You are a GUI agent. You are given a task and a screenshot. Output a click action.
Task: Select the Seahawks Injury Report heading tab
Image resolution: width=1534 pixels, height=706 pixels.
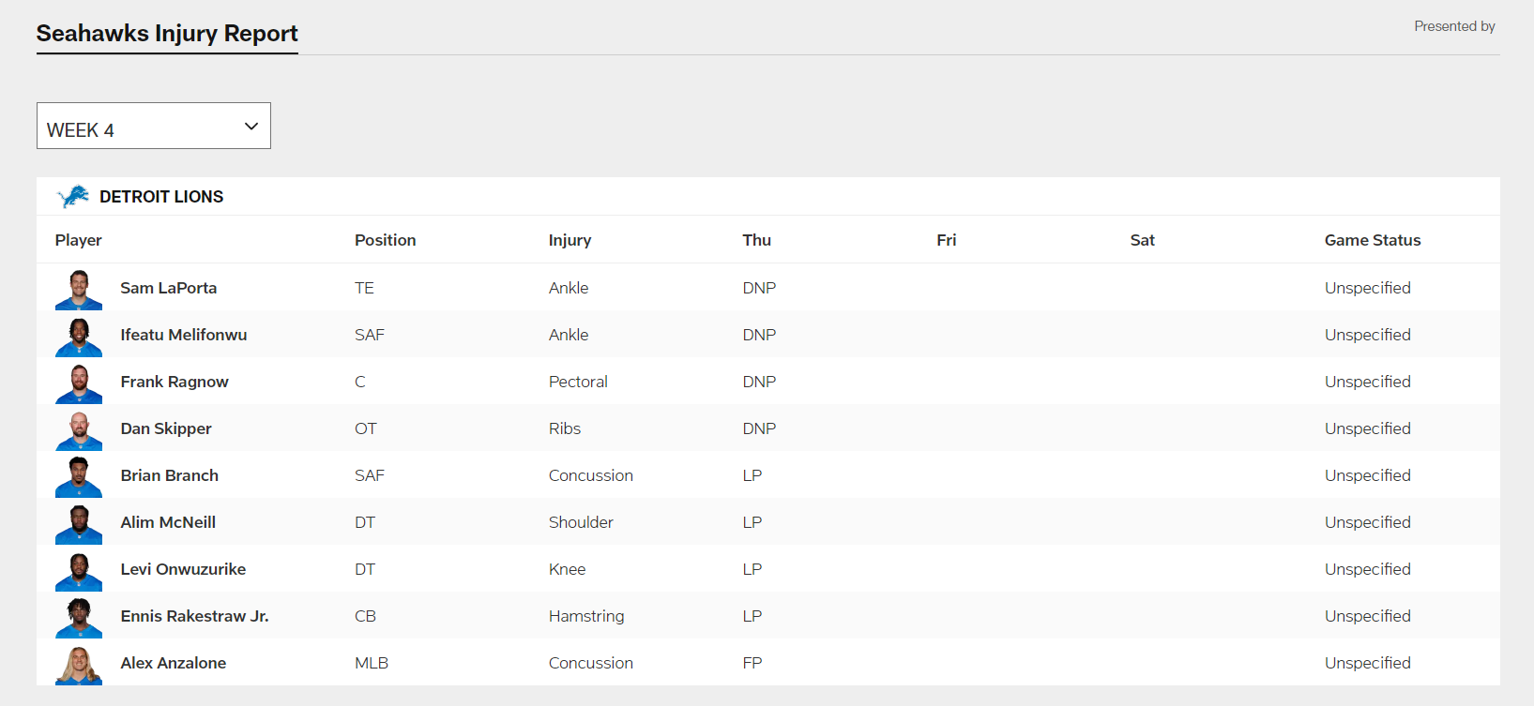tap(167, 34)
